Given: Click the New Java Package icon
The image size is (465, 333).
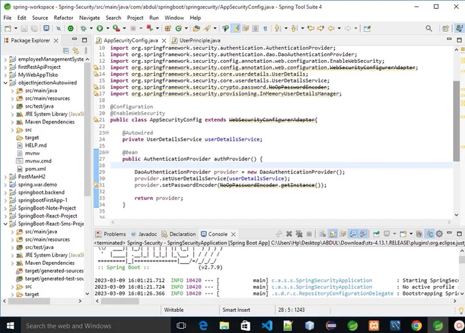Looking at the screenshot, I should pos(168,29).
